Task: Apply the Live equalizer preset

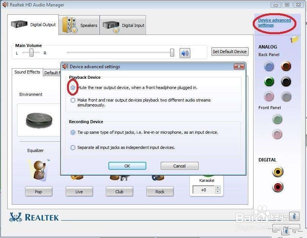Action: [79, 192]
